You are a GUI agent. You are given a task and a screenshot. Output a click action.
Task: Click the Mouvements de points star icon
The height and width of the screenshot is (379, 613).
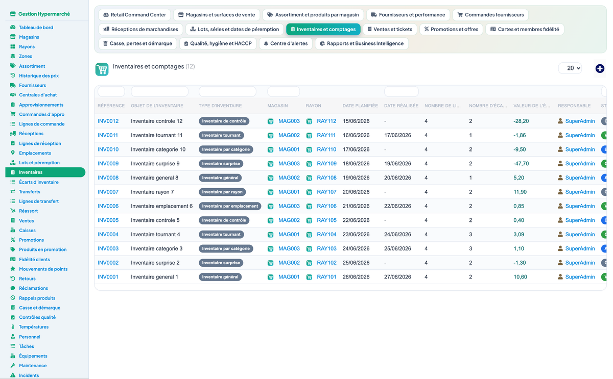click(13, 269)
